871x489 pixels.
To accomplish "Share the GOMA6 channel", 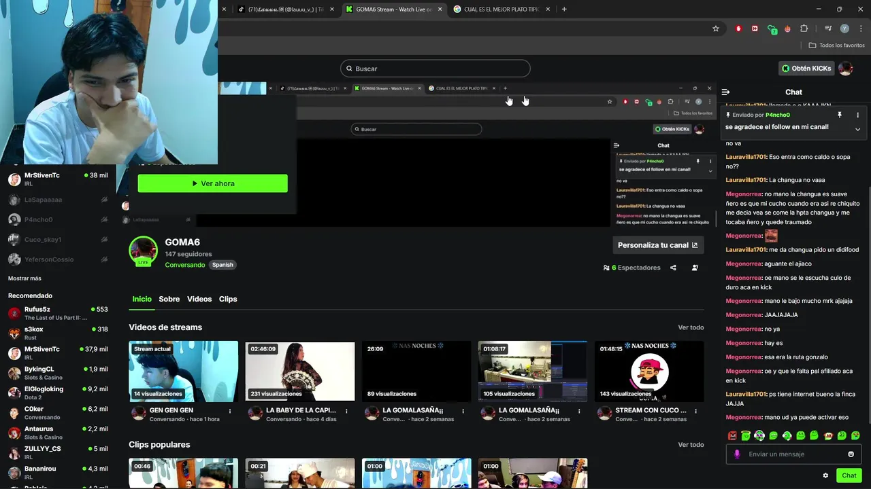I will pyautogui.click(x=673, y=268).
